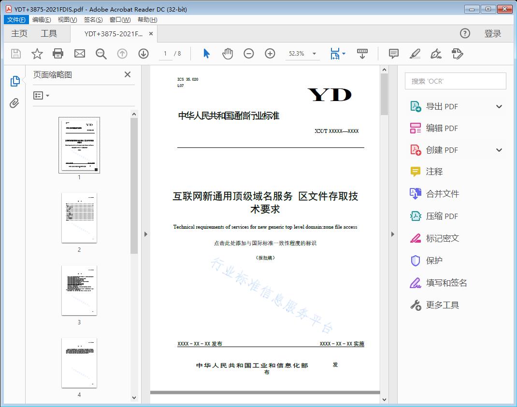Open the Print dialog via printer icon

point(58,54)
